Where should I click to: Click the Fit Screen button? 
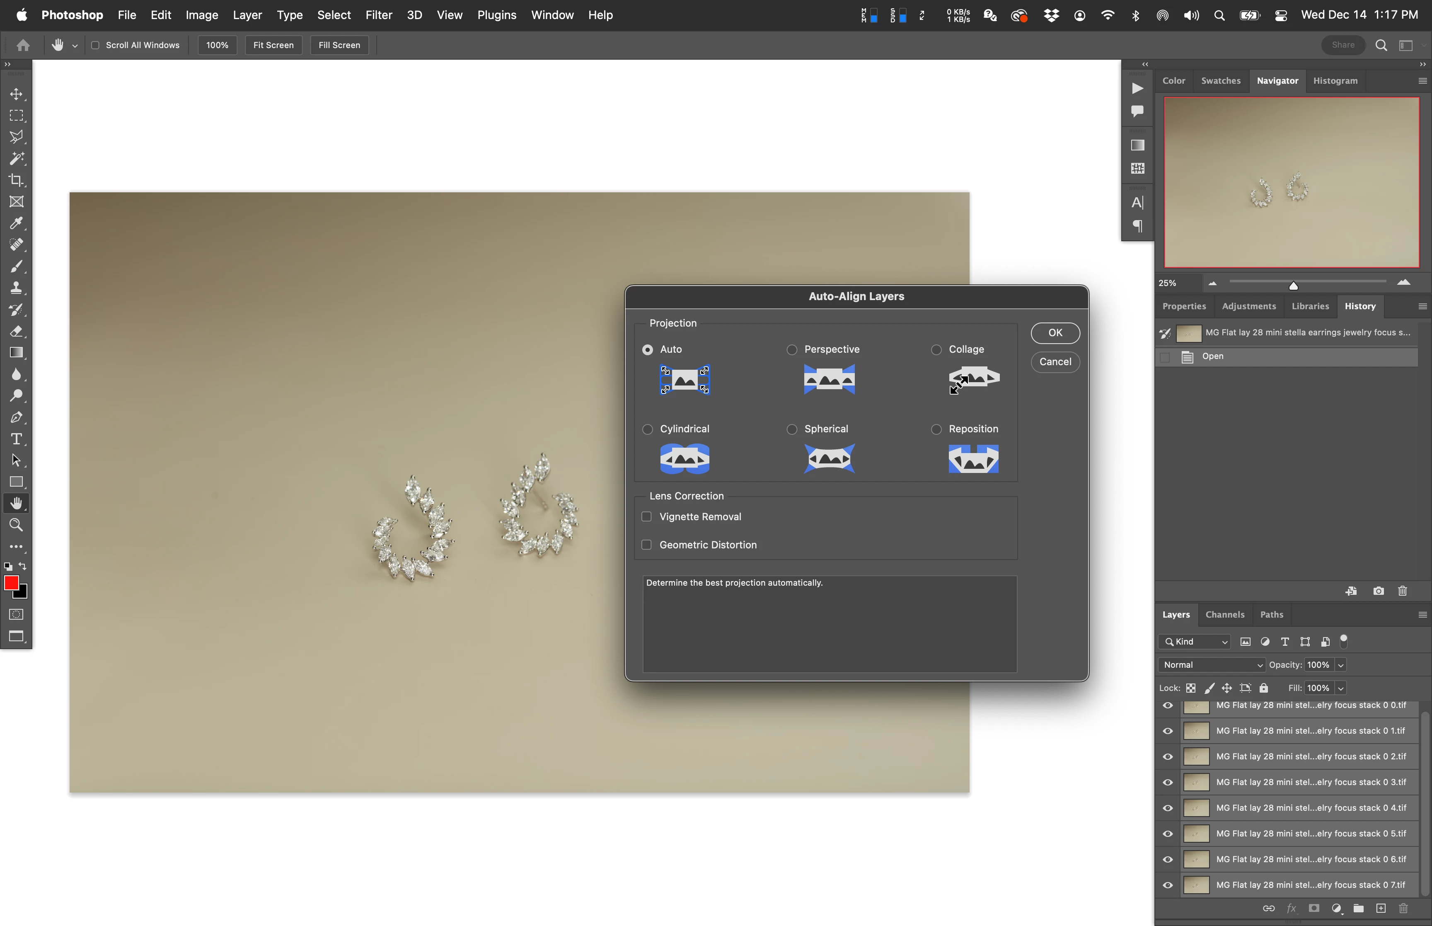click(x=273, y=45)
